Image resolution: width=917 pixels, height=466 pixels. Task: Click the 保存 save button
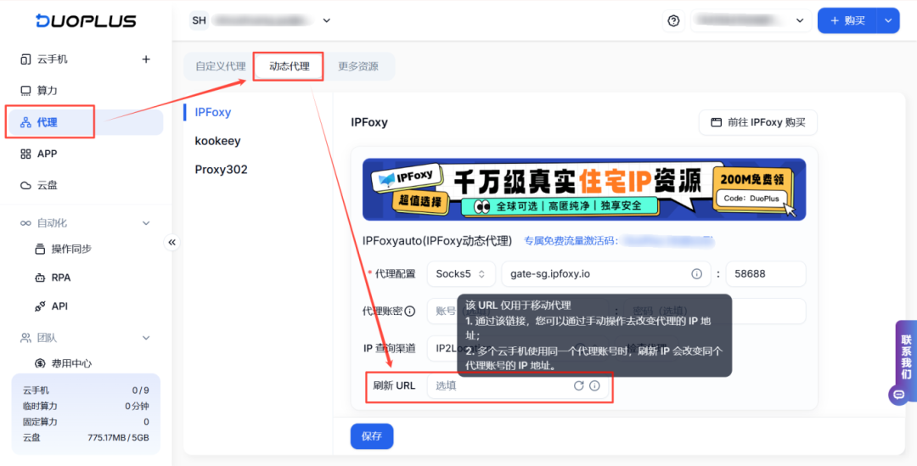[372, 436]
